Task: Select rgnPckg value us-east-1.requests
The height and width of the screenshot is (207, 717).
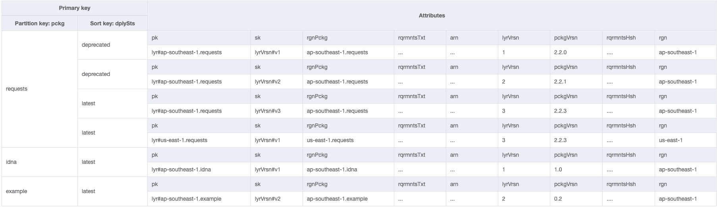Action: pos(330,140)
